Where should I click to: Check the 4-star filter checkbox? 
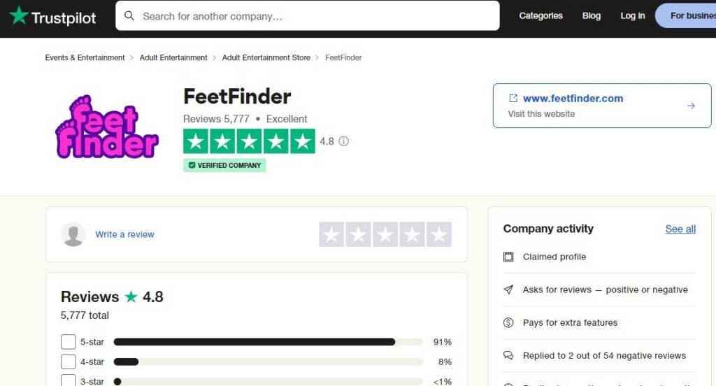[x=68, y=362]
